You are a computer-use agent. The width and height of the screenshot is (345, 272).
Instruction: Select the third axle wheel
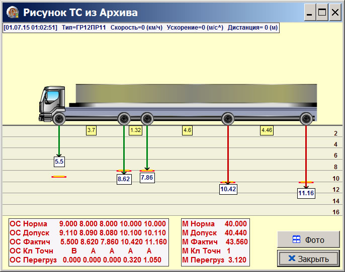coord(147,119)
